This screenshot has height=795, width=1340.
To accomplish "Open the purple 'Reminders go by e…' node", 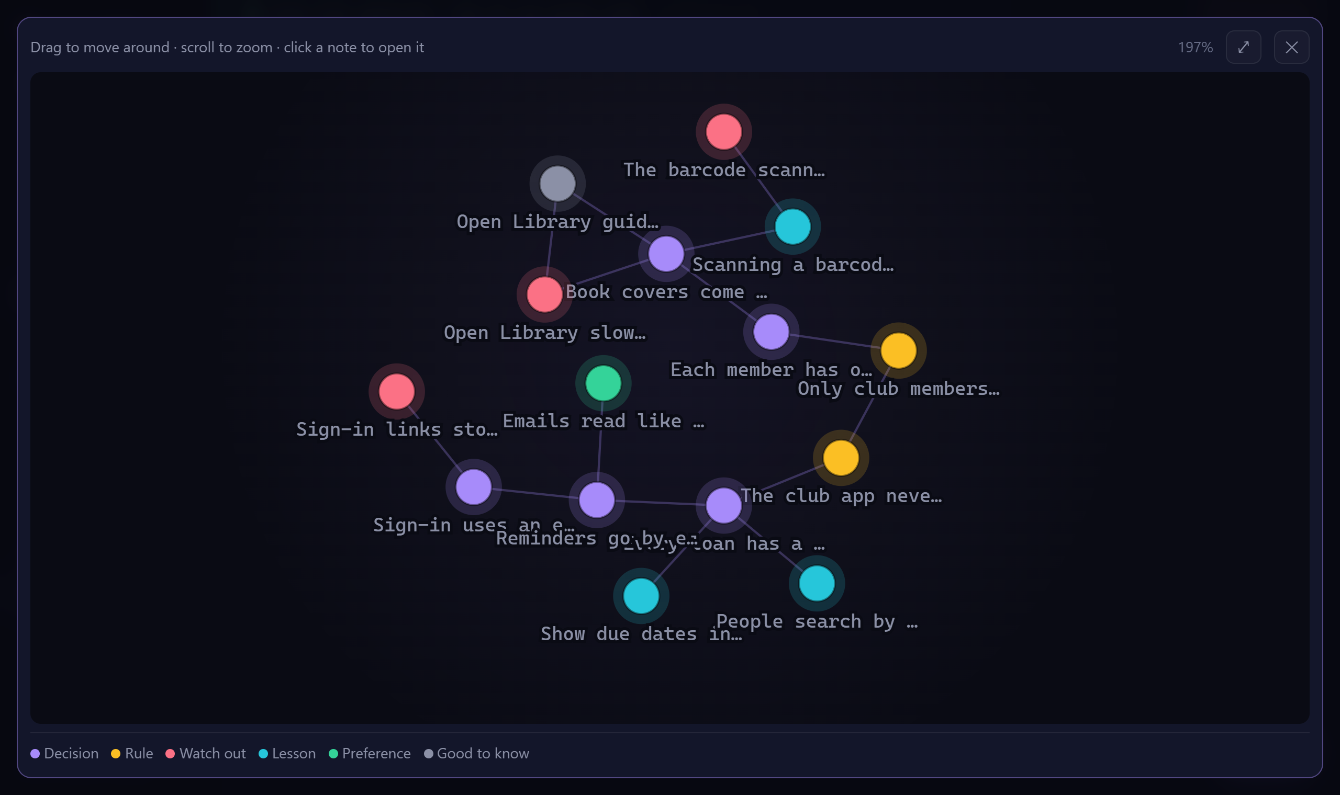I will pos(597,500).
